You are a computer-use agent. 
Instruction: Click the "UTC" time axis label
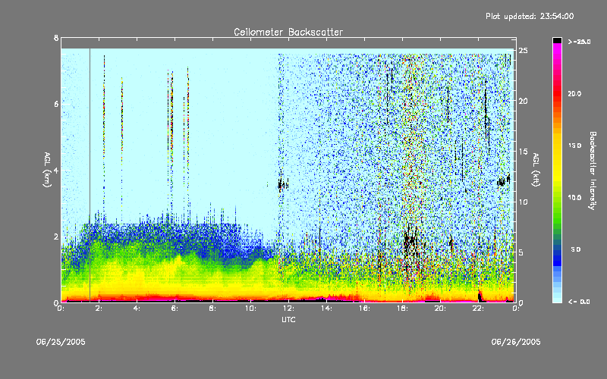pyautogui.click(x=288, y=319)
